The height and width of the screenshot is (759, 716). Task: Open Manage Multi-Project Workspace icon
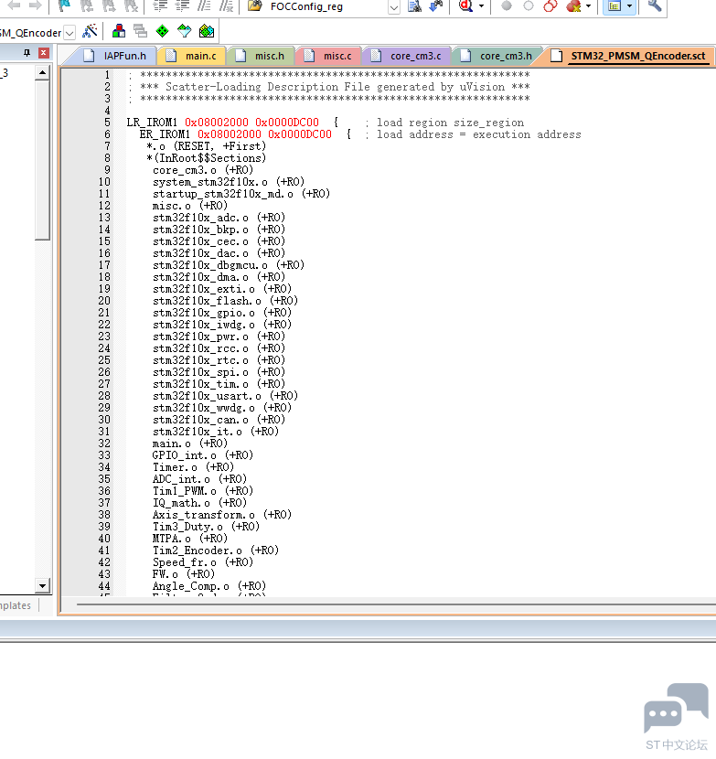click(141, 31)
